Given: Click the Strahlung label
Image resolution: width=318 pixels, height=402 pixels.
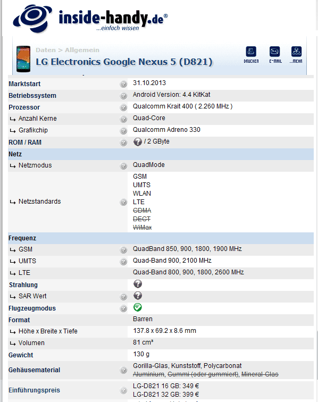Looking at the screenshot, I should pyautogui.click(x=23, y=285).
